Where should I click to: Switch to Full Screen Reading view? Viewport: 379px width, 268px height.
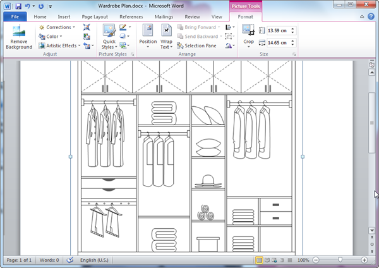(x=267, y=260)
